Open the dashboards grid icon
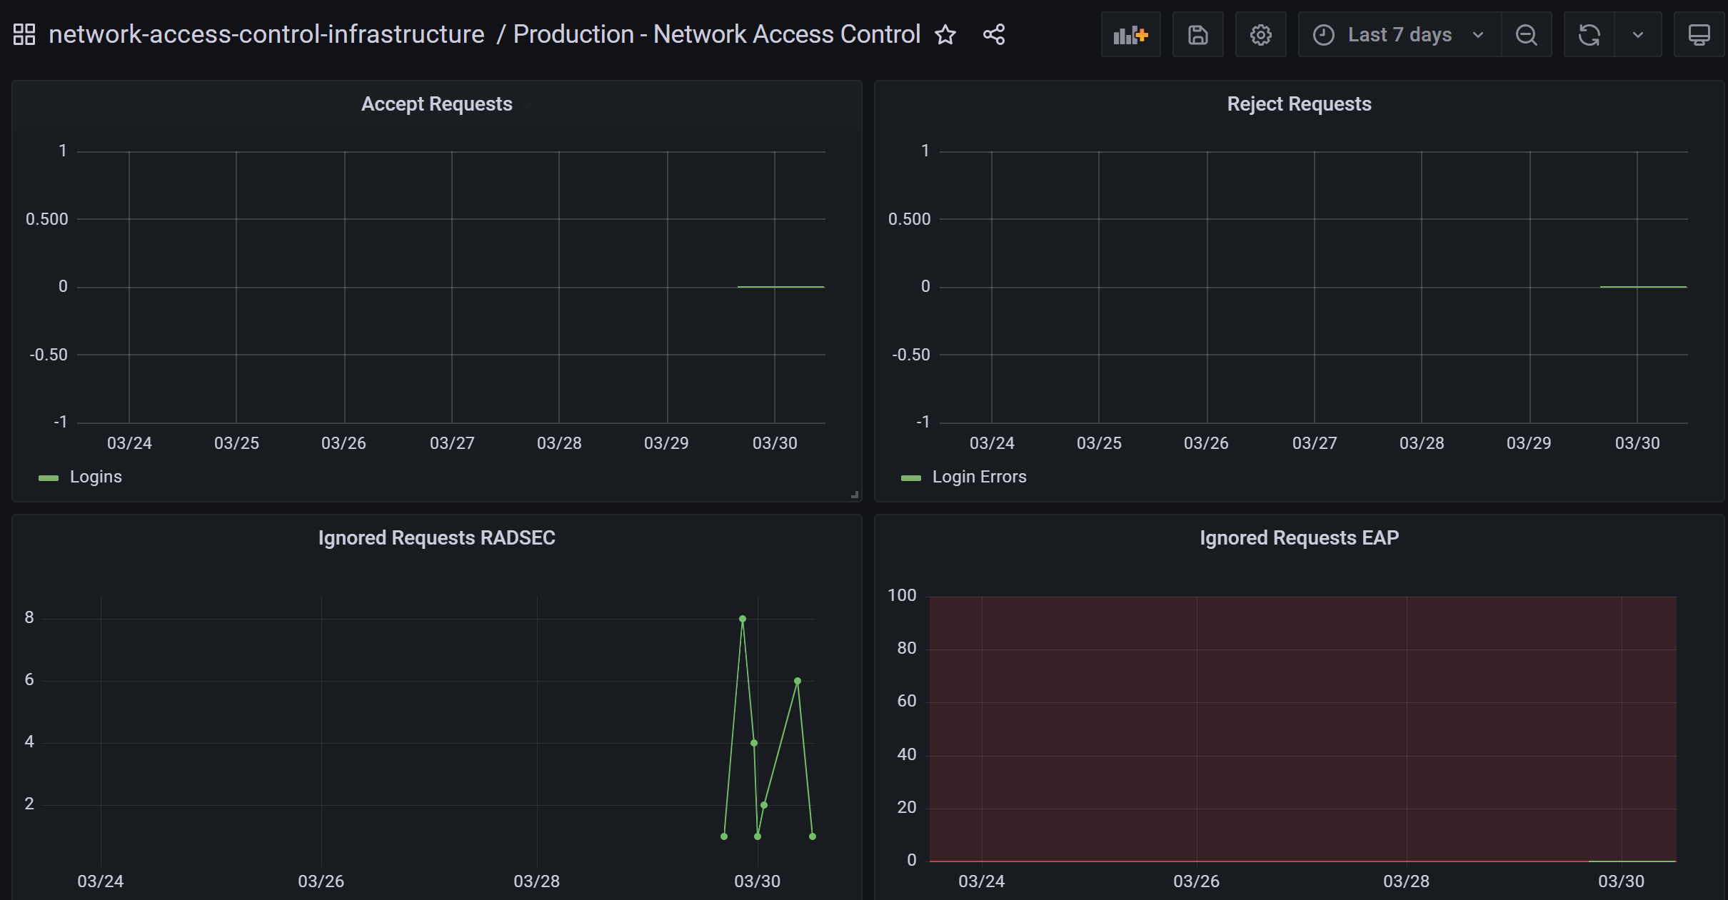The width and height of the screenshot is (1728, 900). point(24,34)
